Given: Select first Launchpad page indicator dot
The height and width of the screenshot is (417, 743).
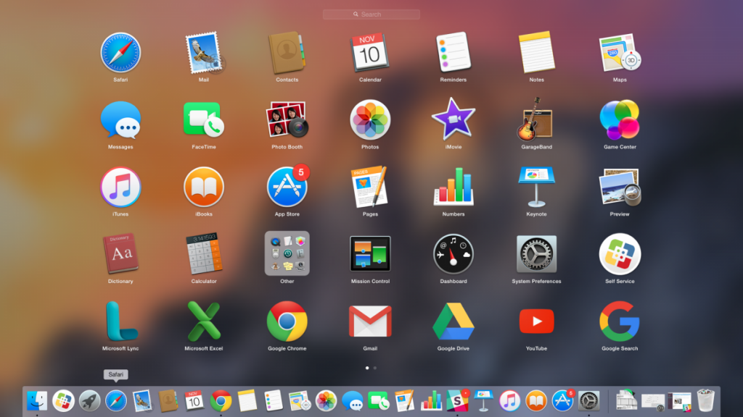Looking at the screenshot, I should pos(367,368).
